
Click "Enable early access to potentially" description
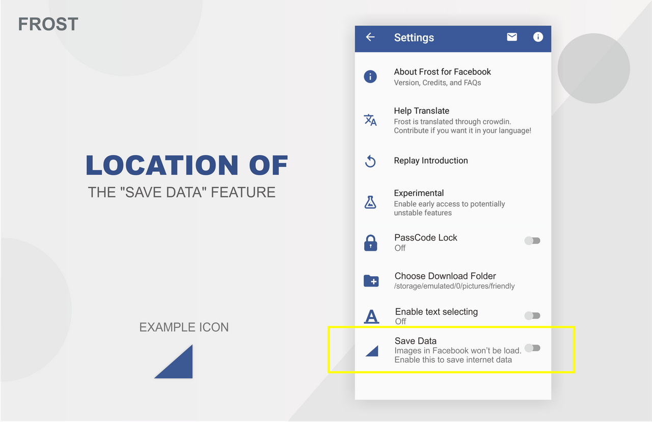[449, 204]
